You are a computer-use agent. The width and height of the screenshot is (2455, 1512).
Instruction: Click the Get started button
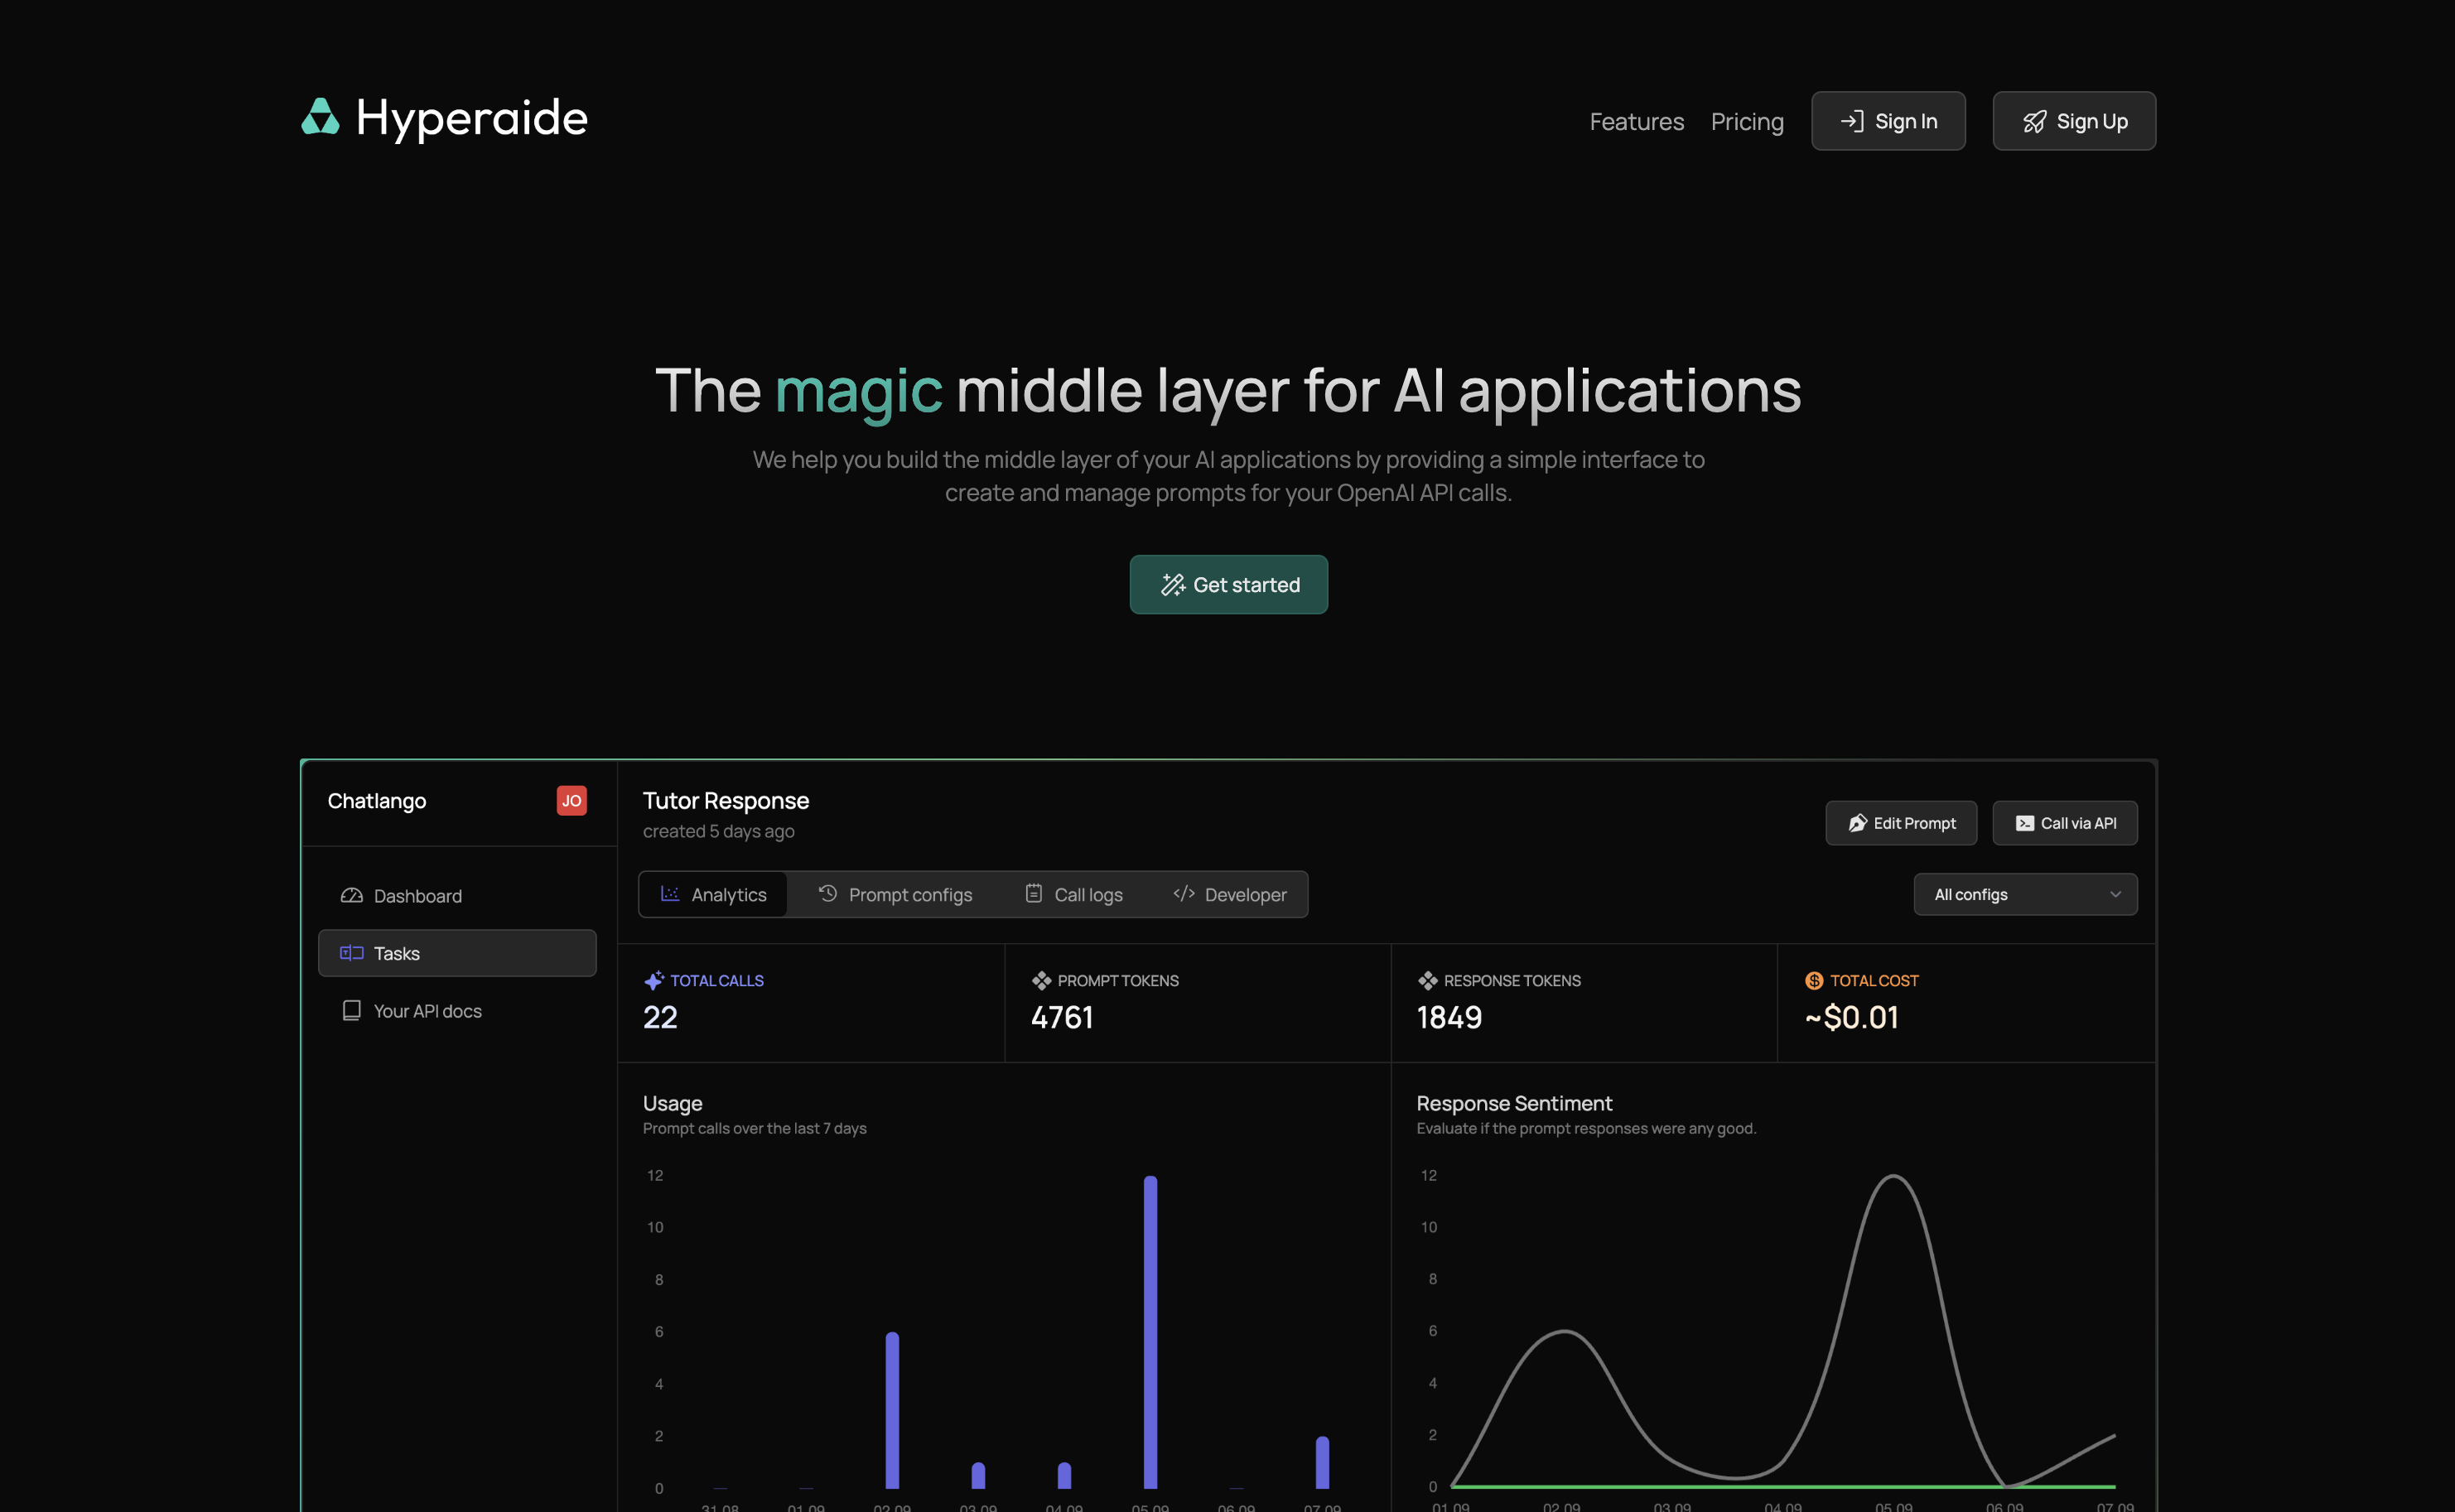pos(1228,584)
